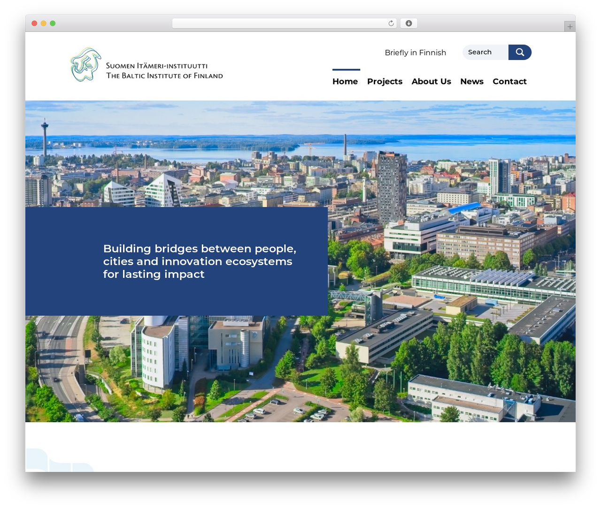Open a new browser tab with plus
Image resolution: width=601 pixels, height=508 pixels.
[x=570, y=27]
